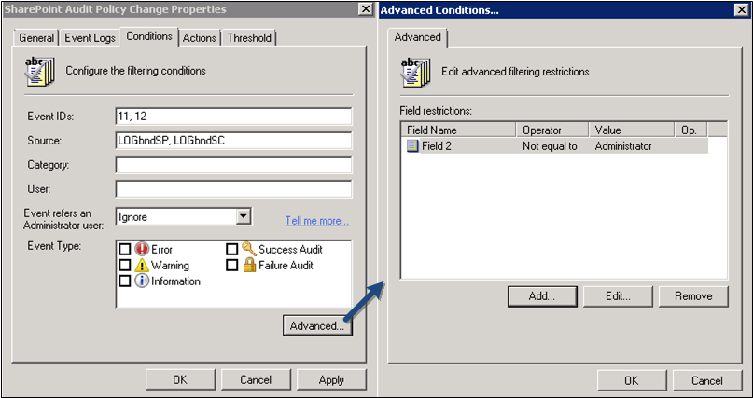The height and width of the screenshot is (398, 753).
Task: Click the Operator column header
Action: (552, 130)
